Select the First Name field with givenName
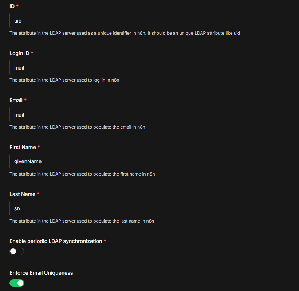This screenshot has width=299, height=291. tap(153, 162)
